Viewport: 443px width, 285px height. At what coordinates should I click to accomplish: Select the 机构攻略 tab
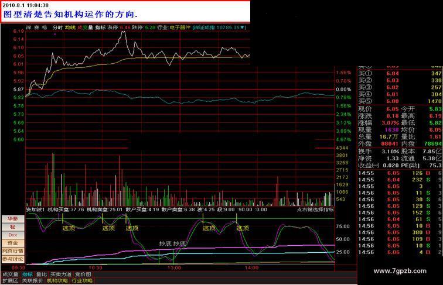(x=57, y=281)
